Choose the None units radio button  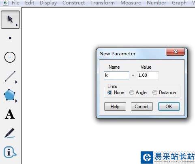[110, 93]
